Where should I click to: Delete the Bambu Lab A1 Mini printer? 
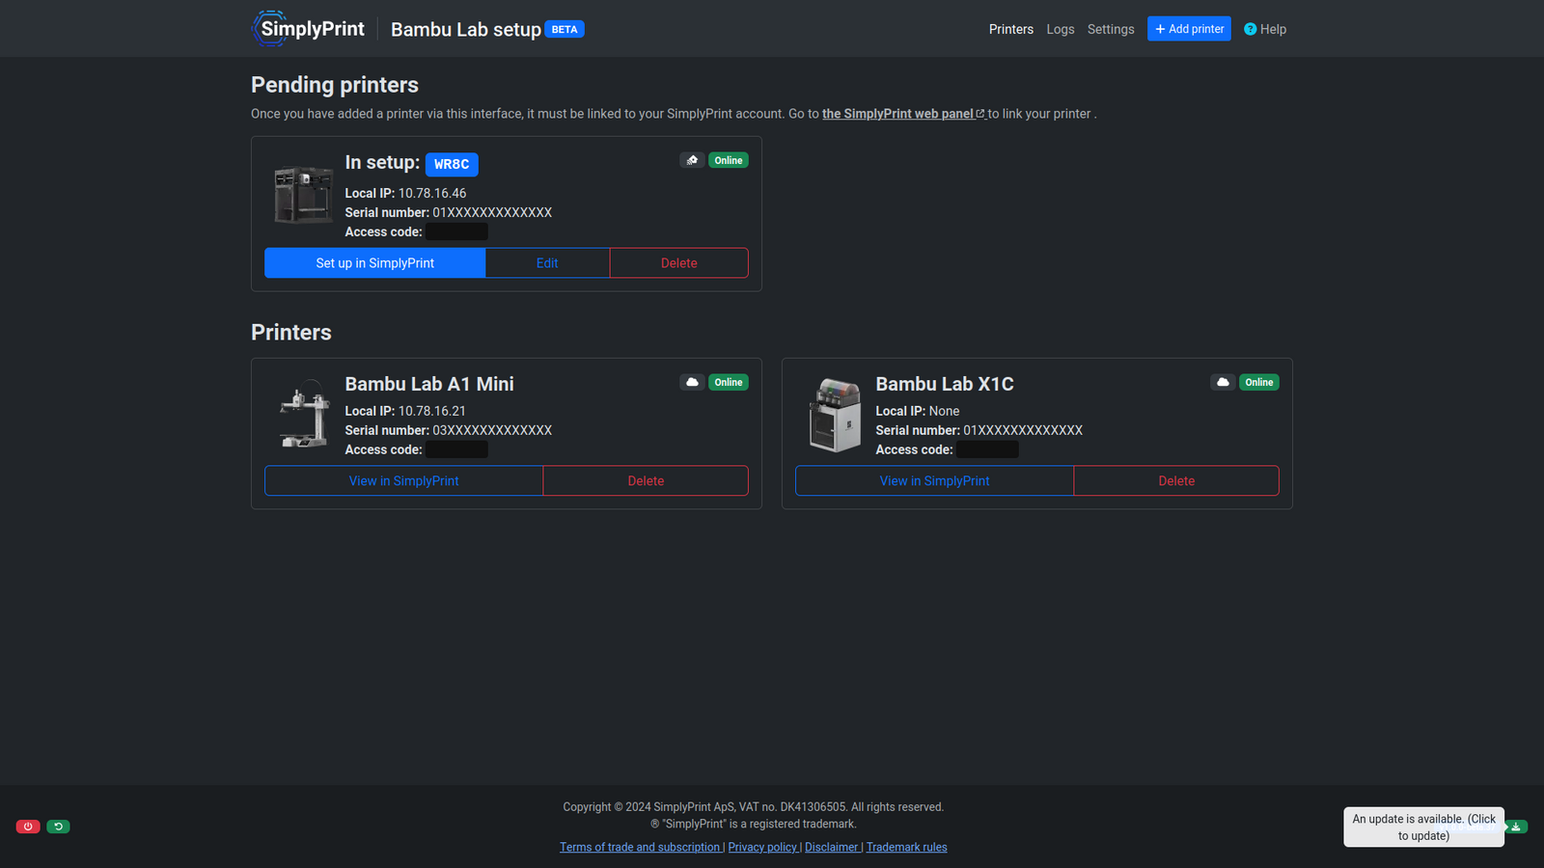point(646,481)
